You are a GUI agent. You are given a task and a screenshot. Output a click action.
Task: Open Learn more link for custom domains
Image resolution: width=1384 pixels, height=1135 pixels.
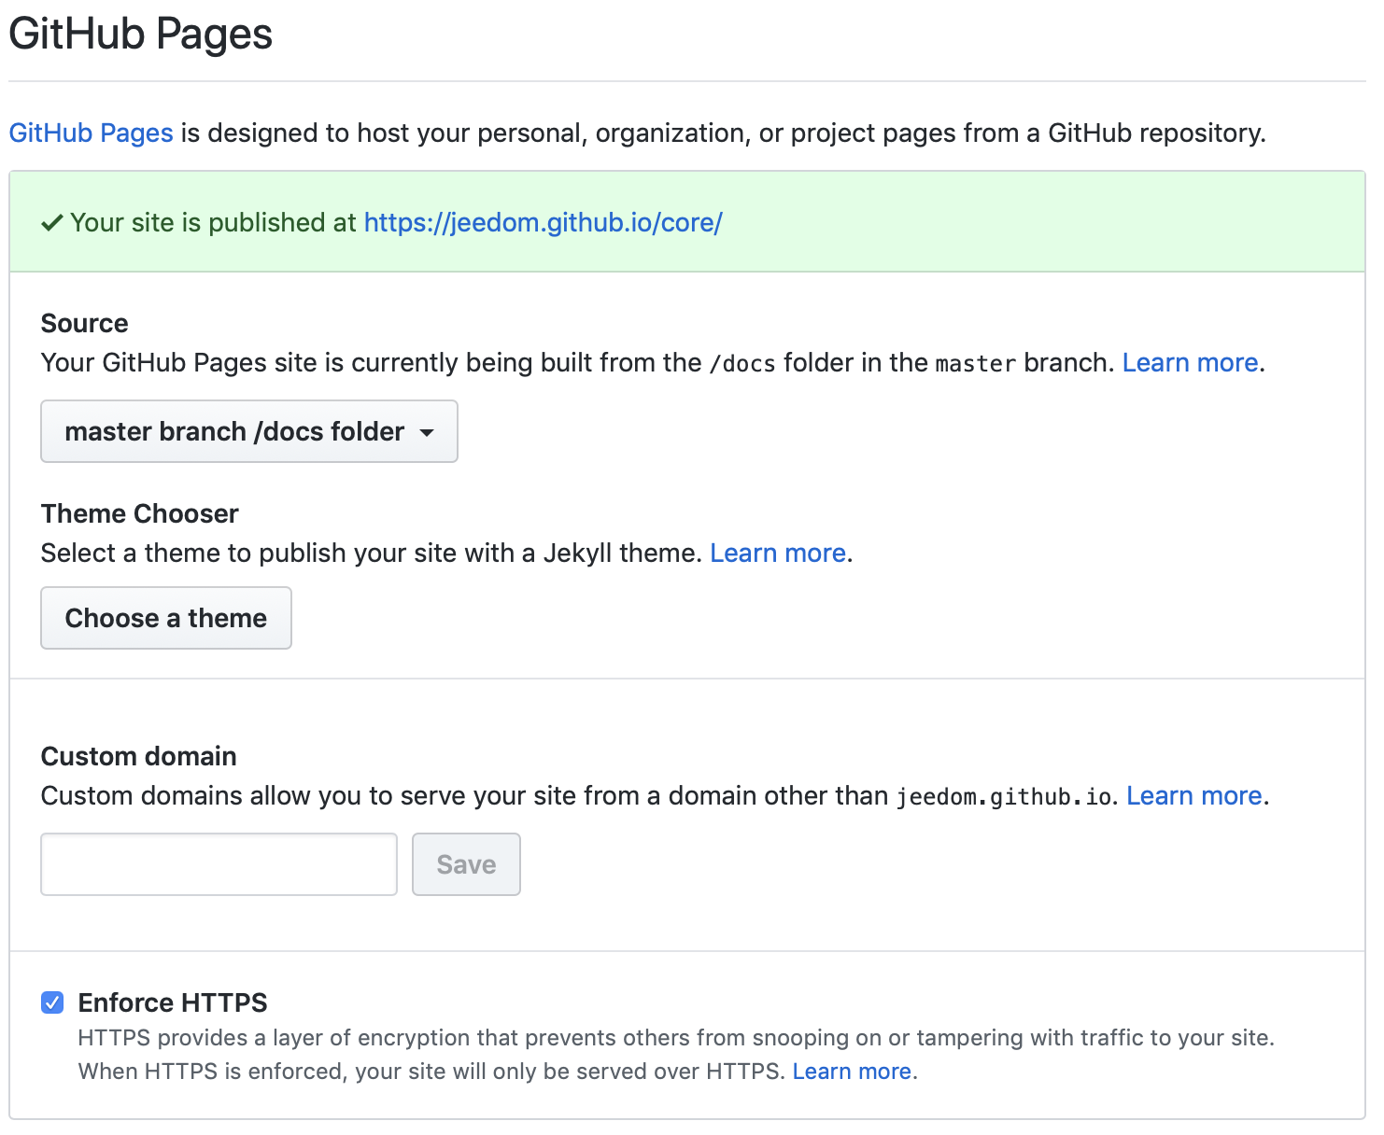pos(1194,795)
